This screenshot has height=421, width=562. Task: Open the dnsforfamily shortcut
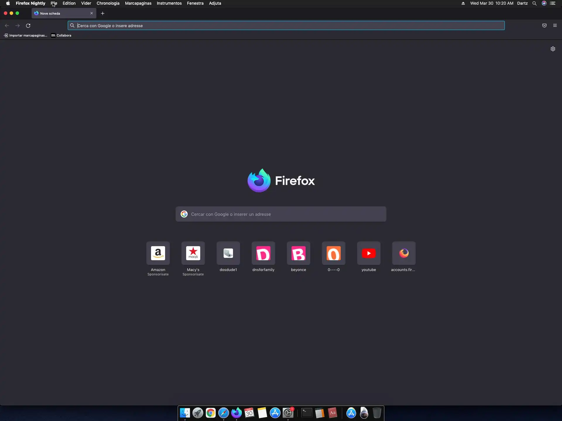[x=263, y=253]
